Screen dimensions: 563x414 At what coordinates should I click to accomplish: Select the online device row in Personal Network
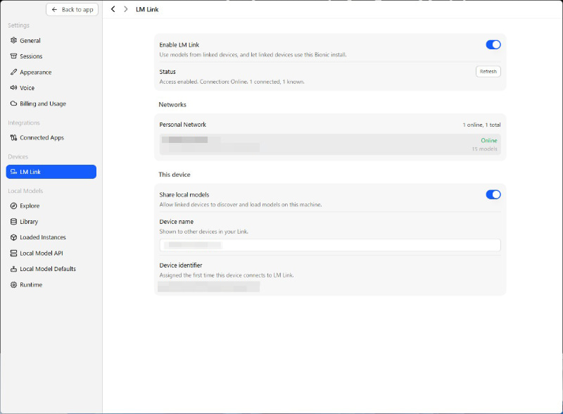(x=330, y=144)
